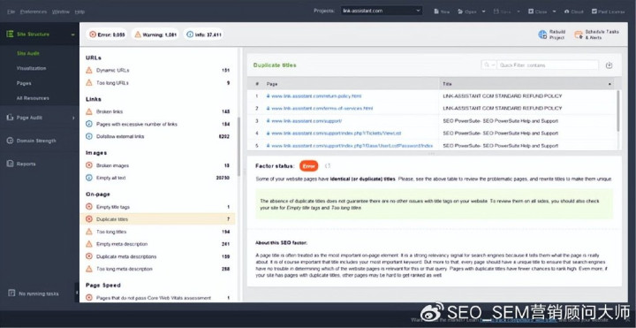The height and width of the screenshot is (328, 636).
Task: Click the refresh icon beside factor status
Action: [328, 165]
